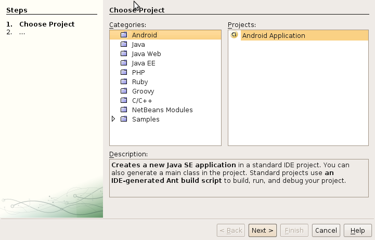
Task: Click the Ruby category folder icon
Action: [x=124, y=82]
